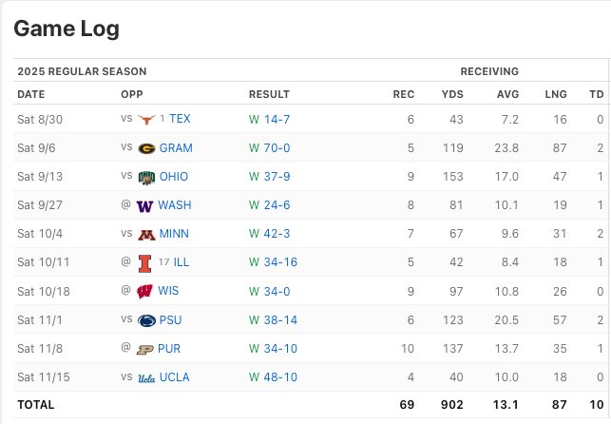Click the Washington Huskies W logo
The image size is (611, 424).
tap(144, 205)
